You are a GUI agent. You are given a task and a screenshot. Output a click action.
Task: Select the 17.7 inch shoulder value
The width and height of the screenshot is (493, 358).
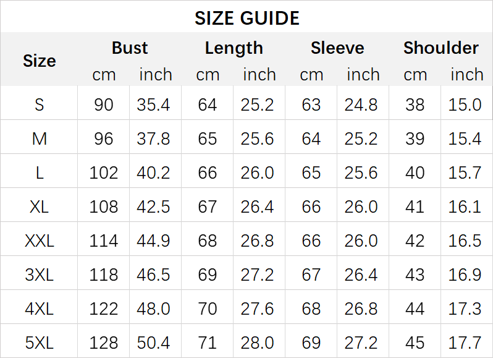click(465, 343)
